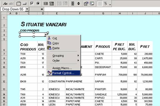Click the LEON cell in row 16
Screen dimensions: 160x106
tap(57, 101)
